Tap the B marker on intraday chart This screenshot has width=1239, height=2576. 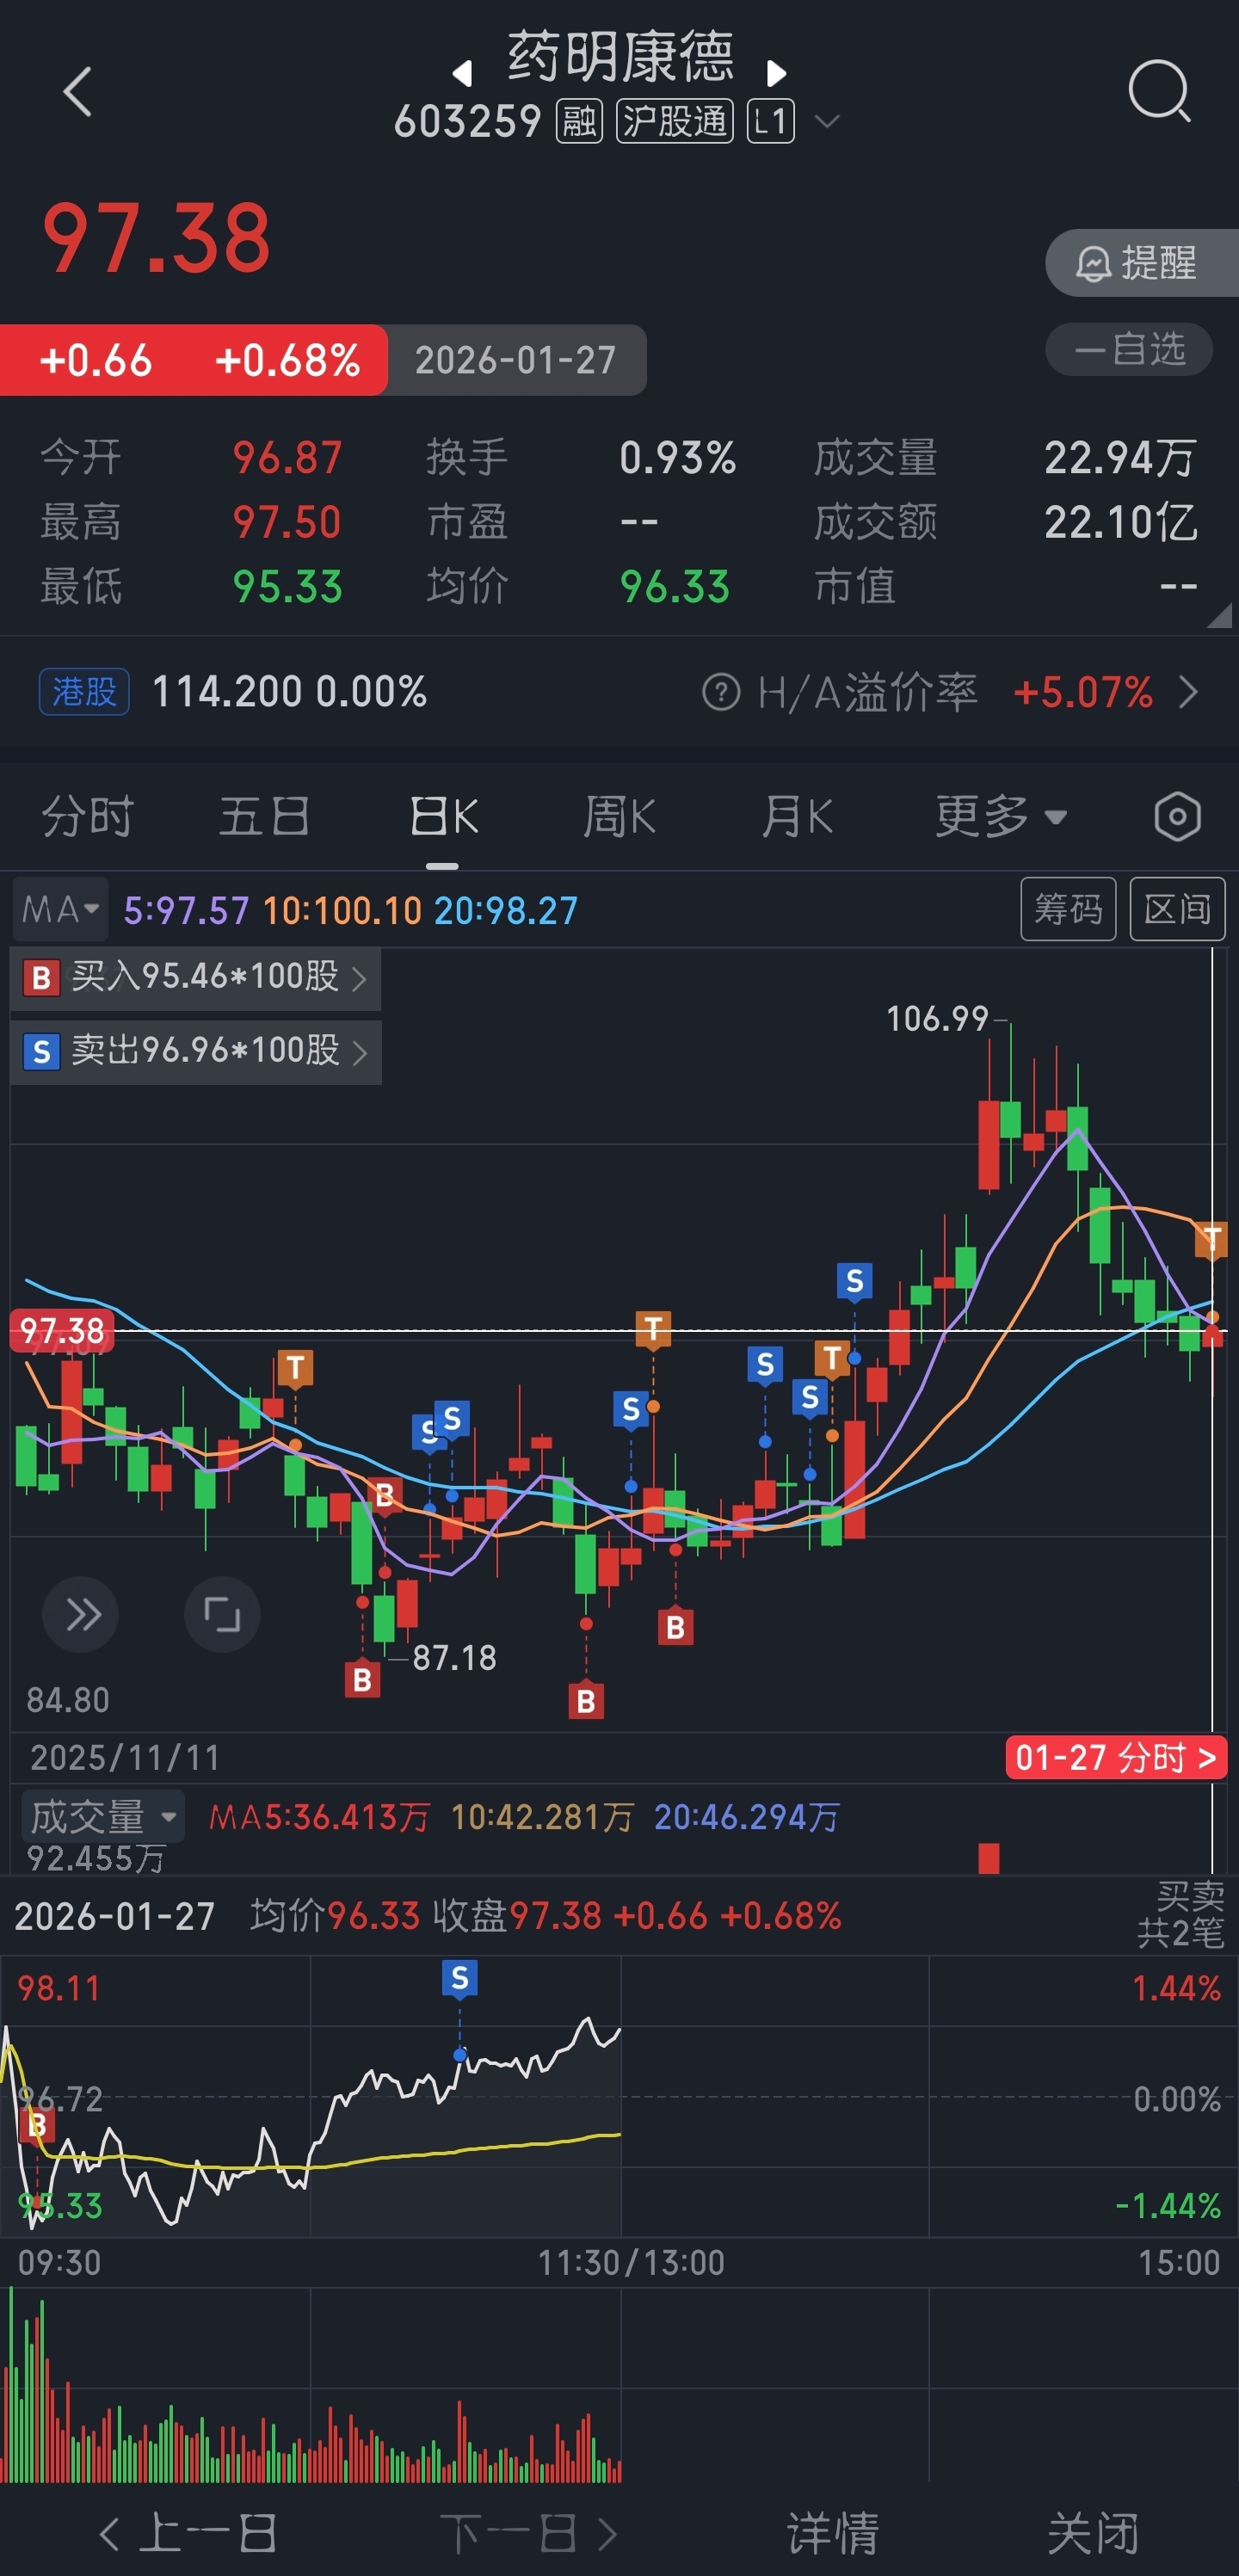click(38, 2124)
